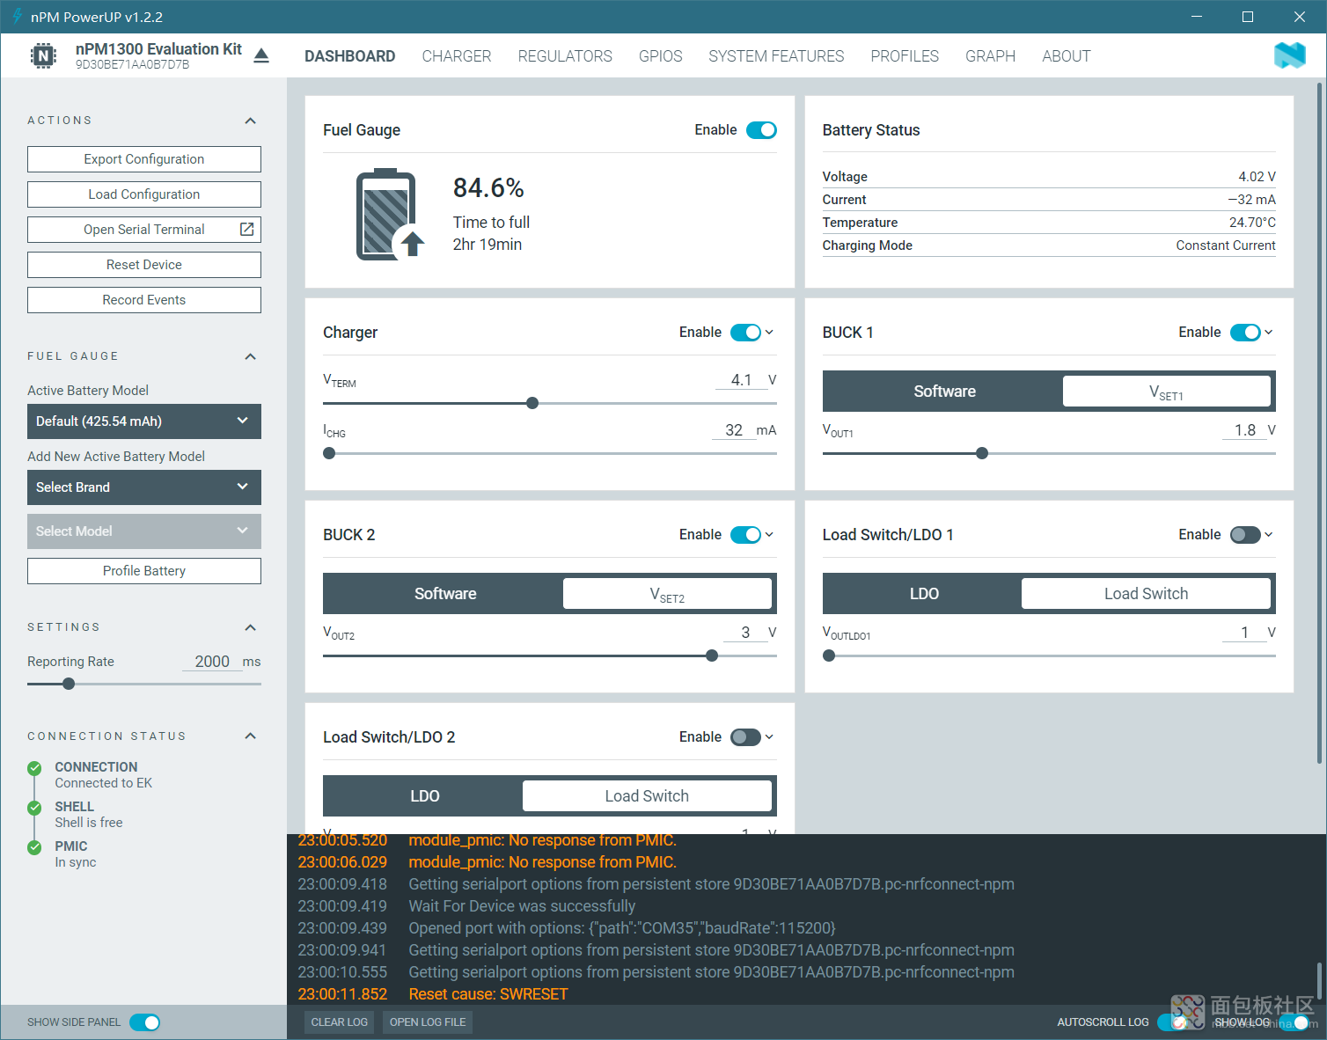
Task: Open the Select Brand dropdown
Action: [x=144, y=487]
